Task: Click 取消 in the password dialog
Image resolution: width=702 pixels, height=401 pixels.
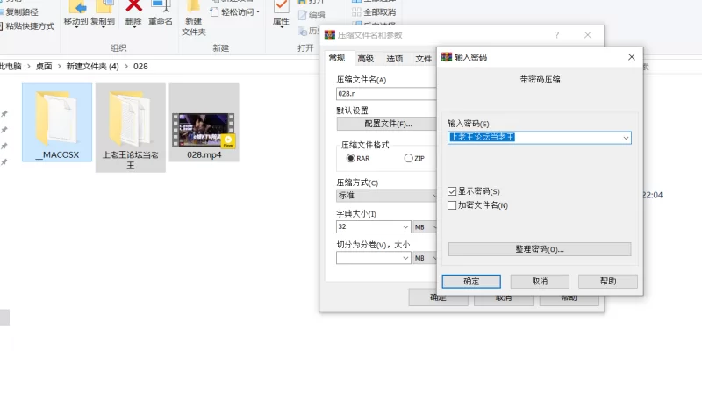Action: click(x=540, y=281)
